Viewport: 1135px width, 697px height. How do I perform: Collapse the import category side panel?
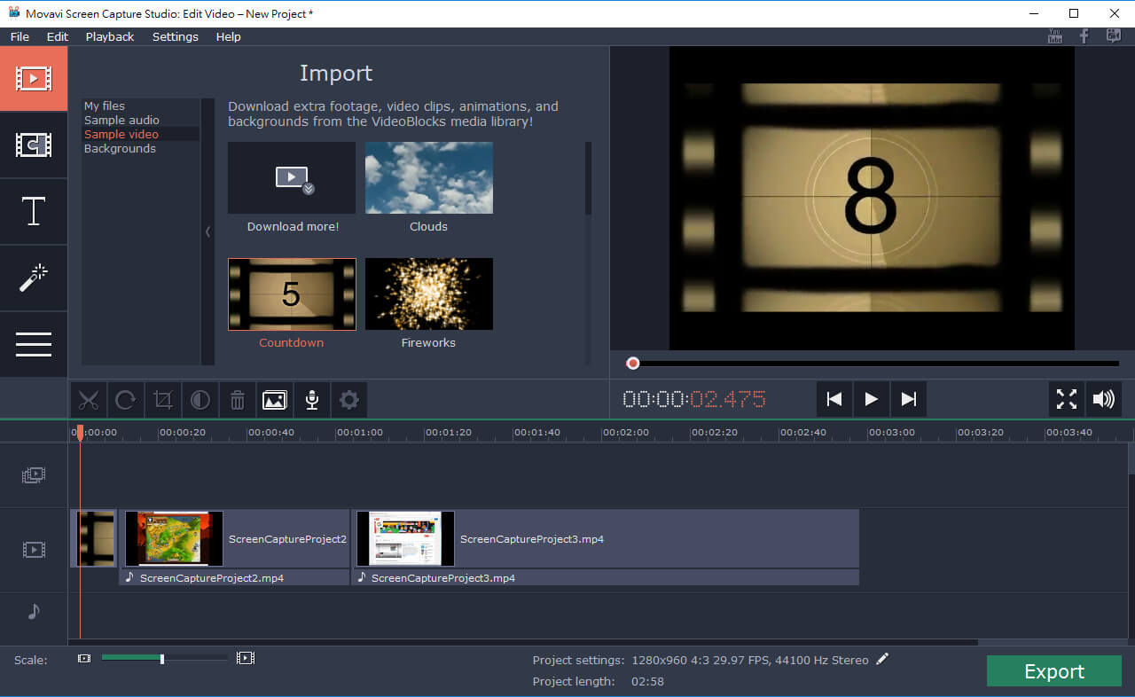pos(207,231)
